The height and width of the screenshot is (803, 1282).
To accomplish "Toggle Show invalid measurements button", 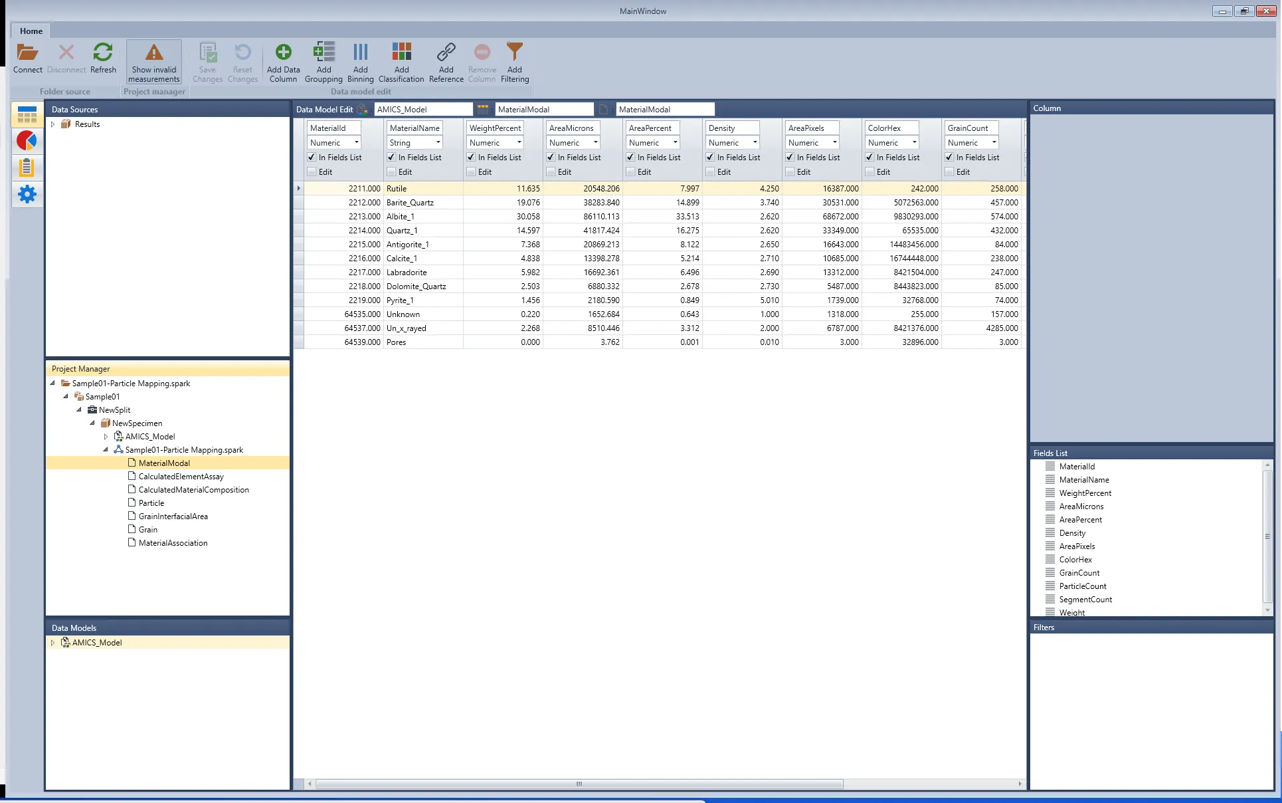I will pyautogui.click(x=154, y=62).
